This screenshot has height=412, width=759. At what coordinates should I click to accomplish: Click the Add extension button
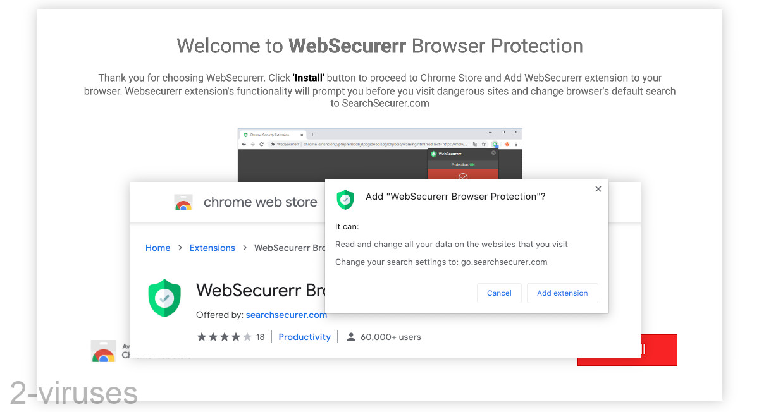pyautogui.click(x=562, y=293)
